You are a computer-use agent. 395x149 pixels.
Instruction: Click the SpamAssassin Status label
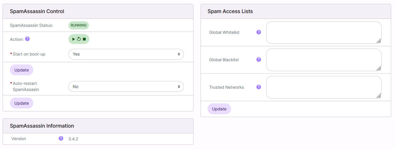[x=31, y=25]
